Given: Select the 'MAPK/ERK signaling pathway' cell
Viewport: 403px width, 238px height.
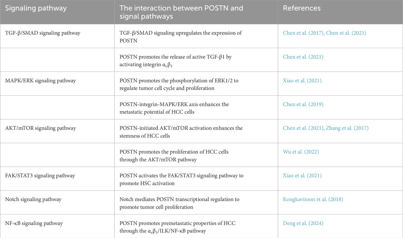Looking at the screenshot, I should pyautogui.click(x=40, y=81).
